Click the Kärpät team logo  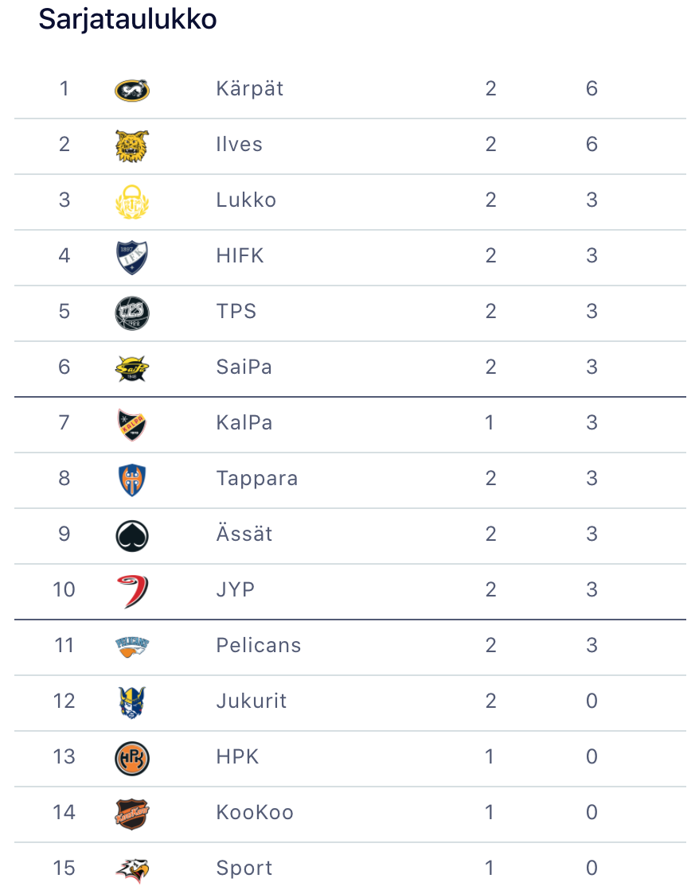coord(132,89)
